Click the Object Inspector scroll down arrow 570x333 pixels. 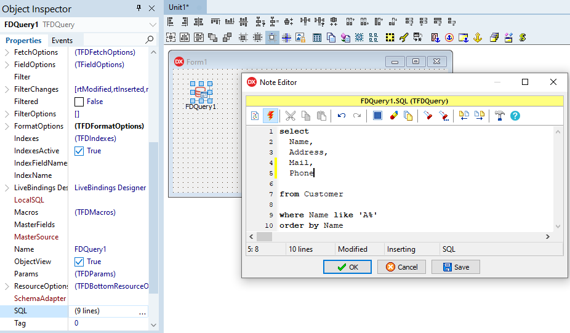[x=153, y=325]
